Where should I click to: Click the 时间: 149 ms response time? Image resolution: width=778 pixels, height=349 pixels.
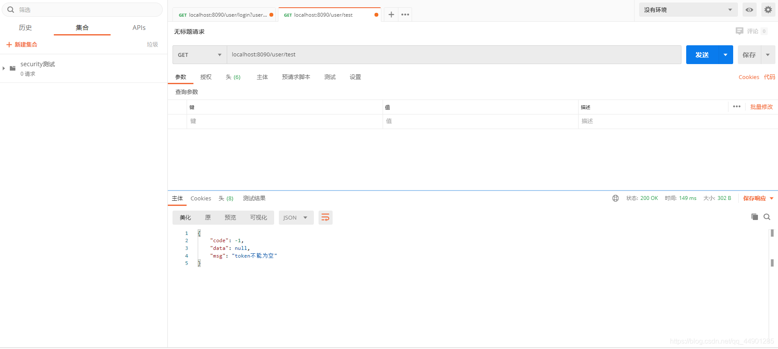[x=680, y=198]
